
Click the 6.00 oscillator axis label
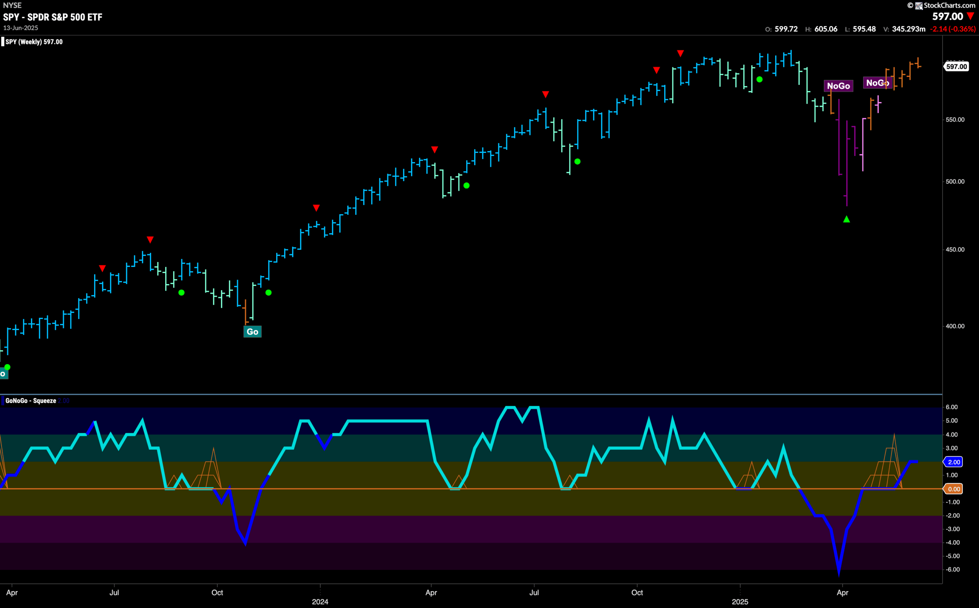click(x=952, y=407)
